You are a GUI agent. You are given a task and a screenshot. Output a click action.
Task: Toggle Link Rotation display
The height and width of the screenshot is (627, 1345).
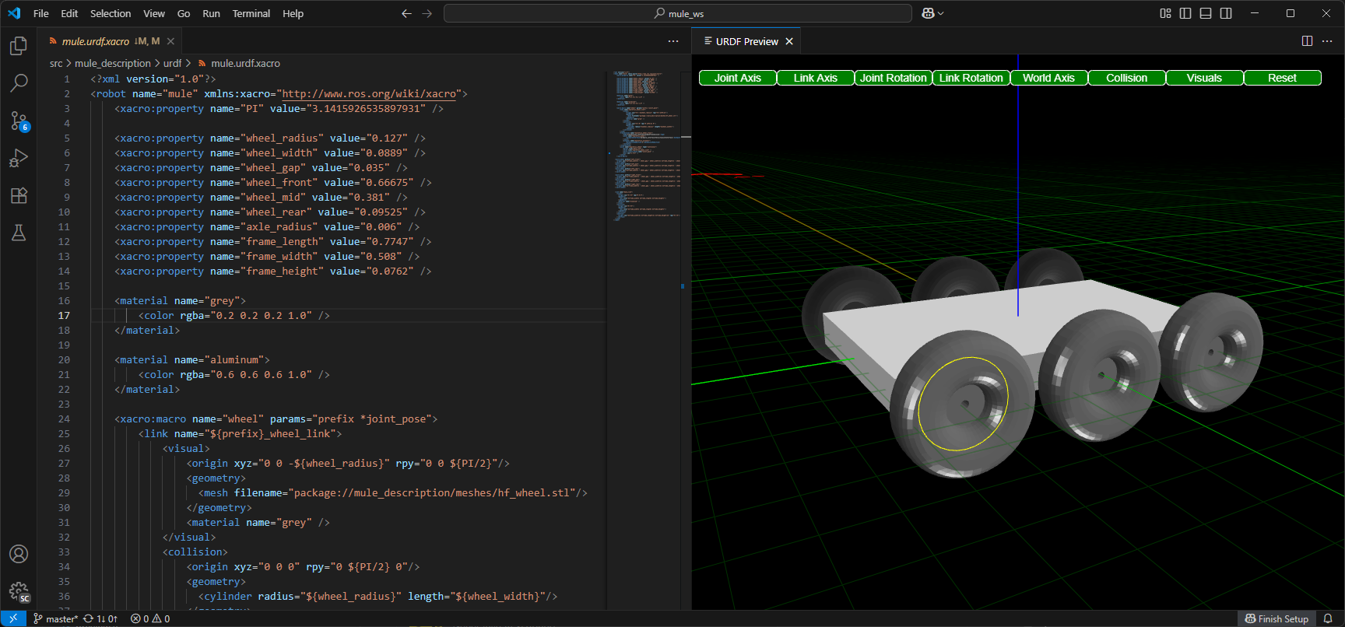coord(971,78)
